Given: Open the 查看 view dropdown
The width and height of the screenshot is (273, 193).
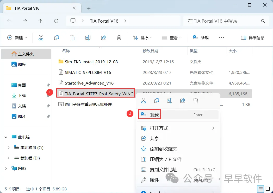Looking at the screenshot, I should coord(172,38).
